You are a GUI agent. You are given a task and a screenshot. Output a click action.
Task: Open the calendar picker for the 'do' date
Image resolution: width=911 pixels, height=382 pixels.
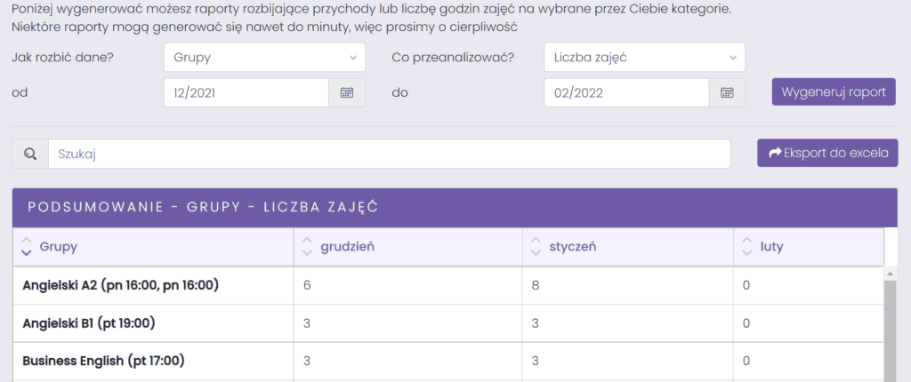pos(727,93)
